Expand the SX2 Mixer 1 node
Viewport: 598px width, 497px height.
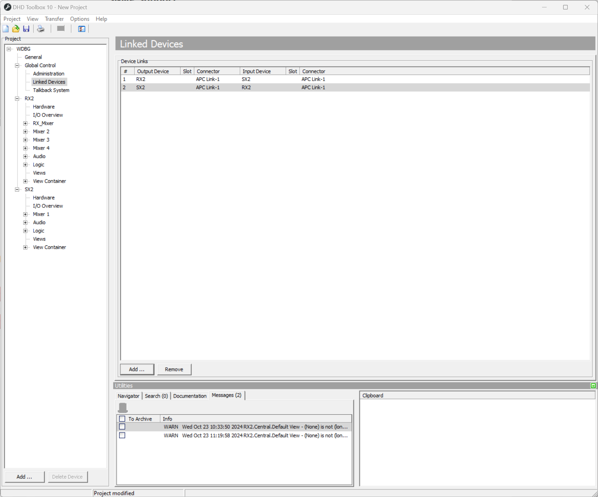click(x=25, y=214)
